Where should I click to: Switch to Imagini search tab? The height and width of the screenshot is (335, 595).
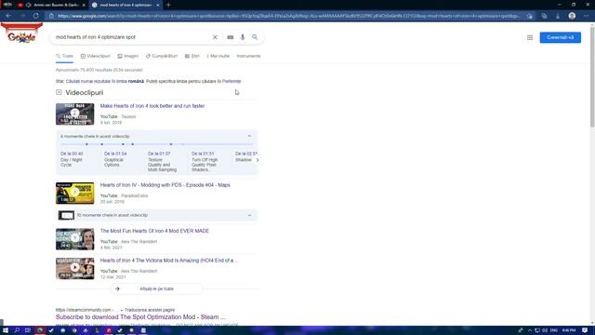point(128,56)
